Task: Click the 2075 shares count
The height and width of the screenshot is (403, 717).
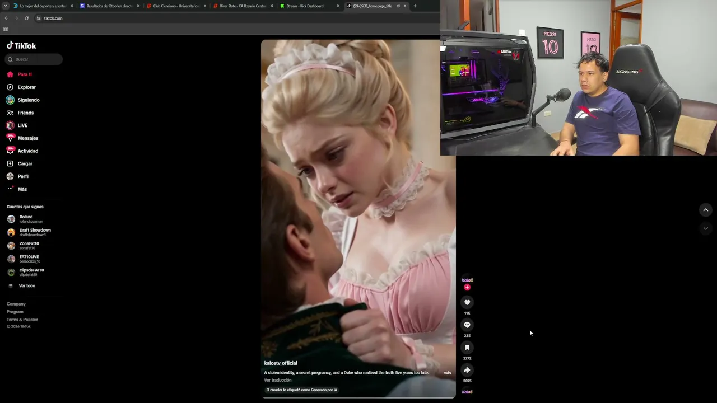Action: [x=467, y=381]
